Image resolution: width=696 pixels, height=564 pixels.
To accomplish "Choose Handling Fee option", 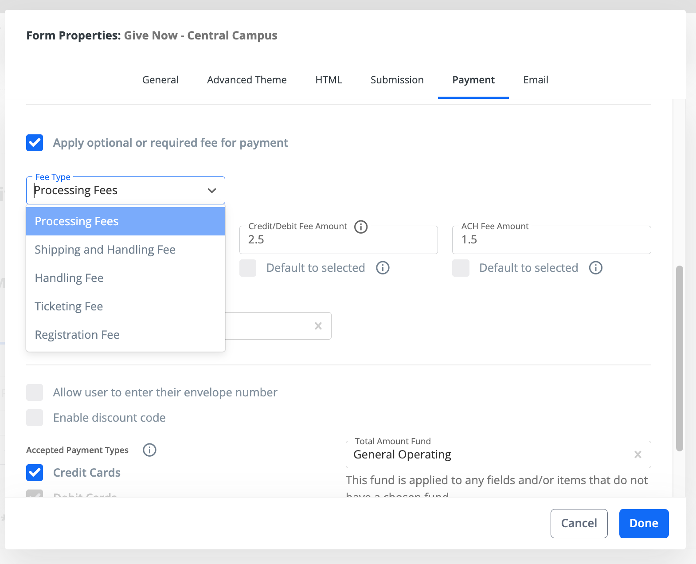I will [125, 278].
